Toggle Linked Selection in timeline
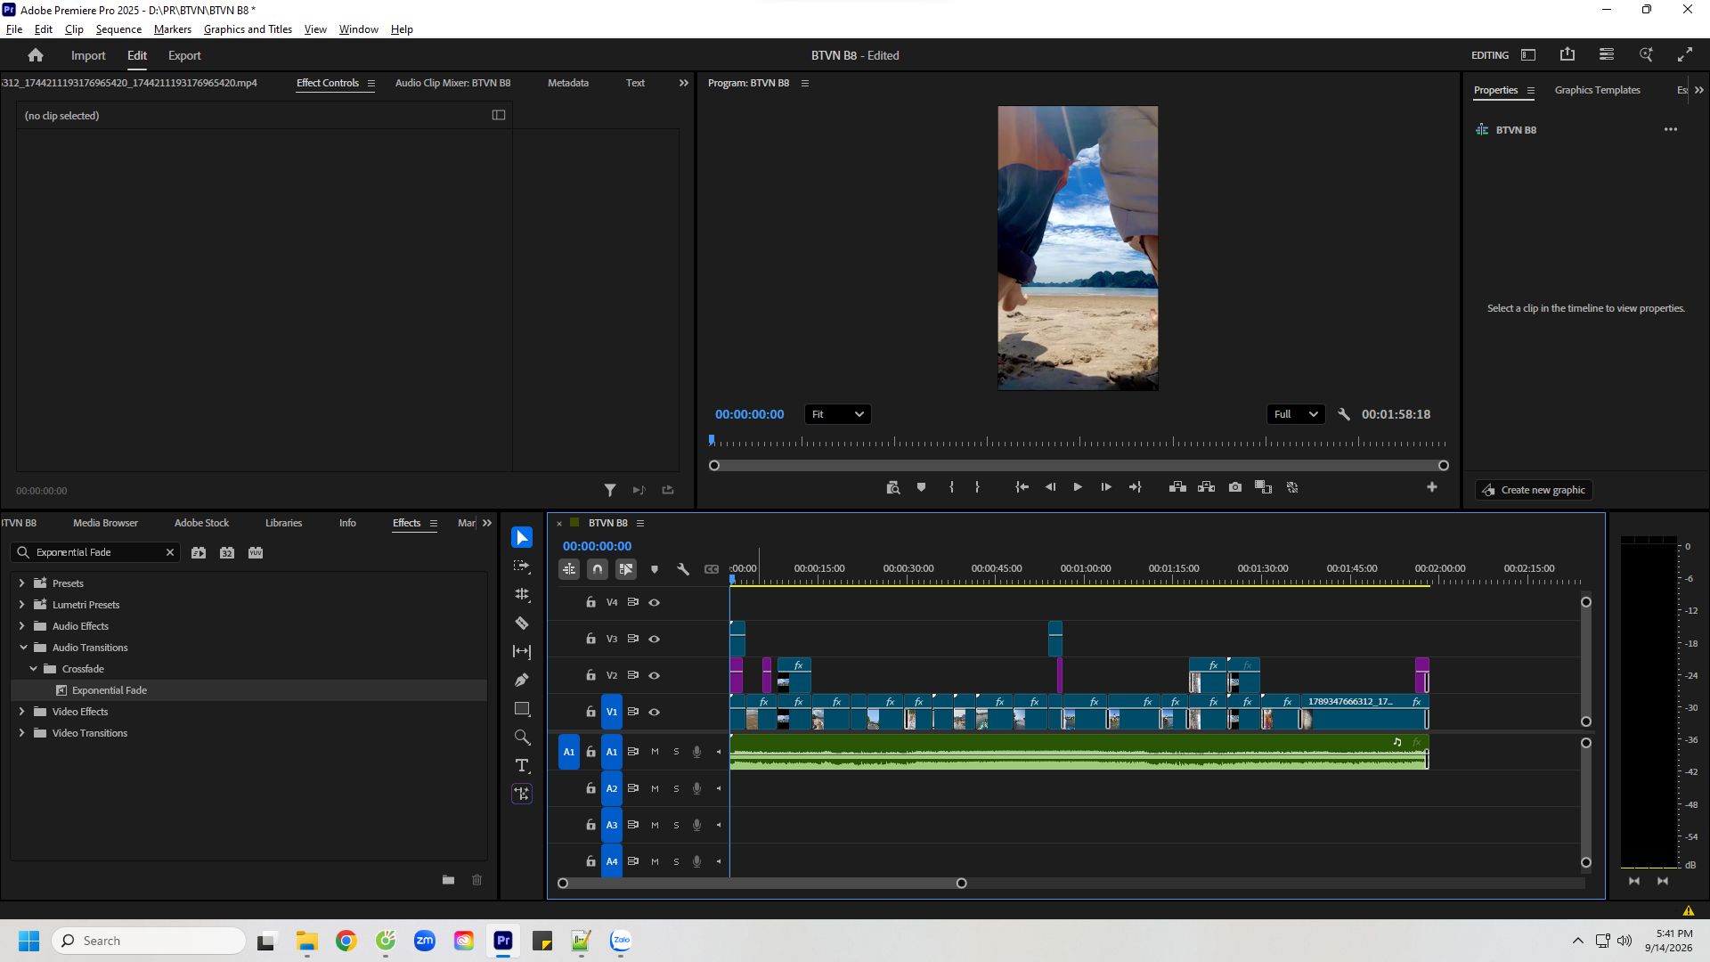 (x=626, y=569)
